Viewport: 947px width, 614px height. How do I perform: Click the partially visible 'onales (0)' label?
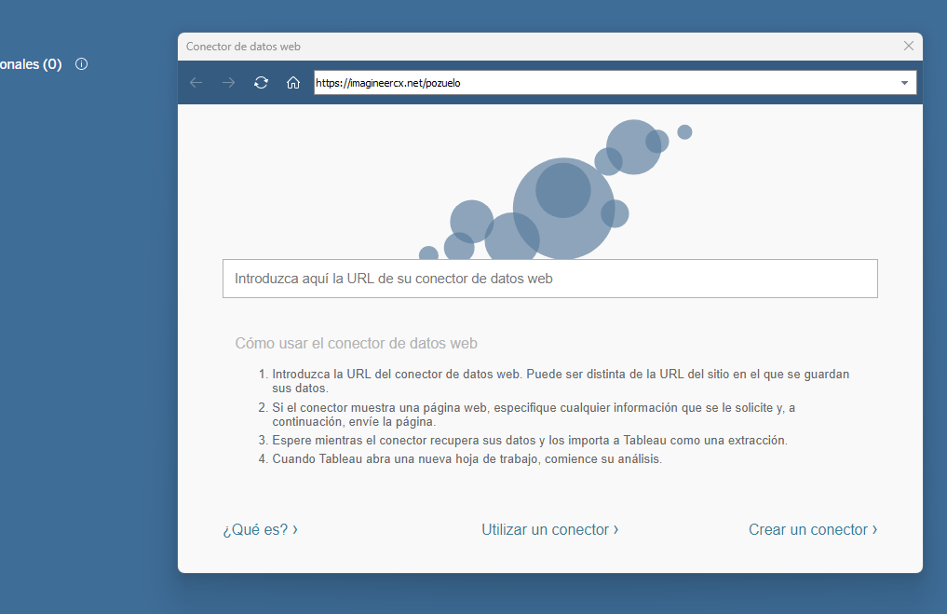click(31, 64)
